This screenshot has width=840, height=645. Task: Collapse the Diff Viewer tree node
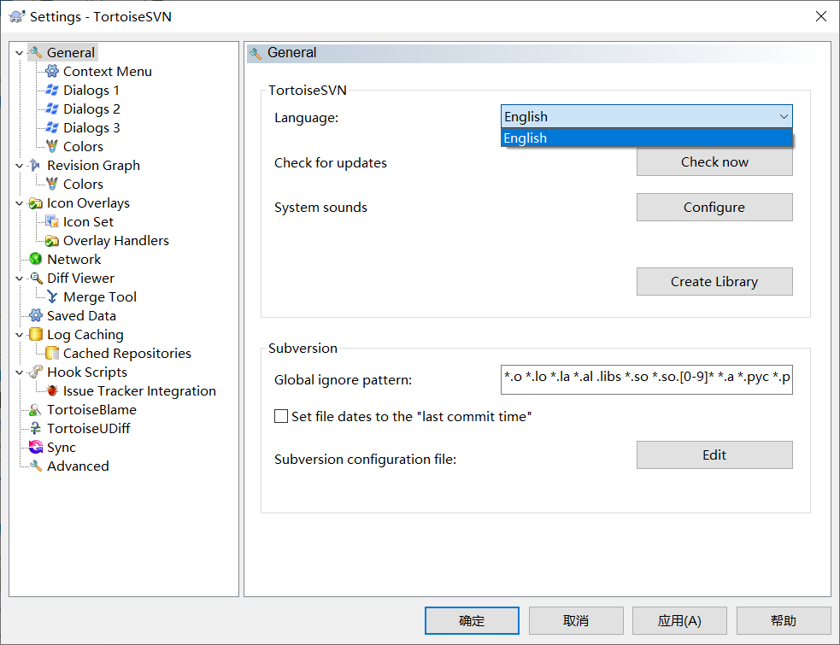coord(20,278)
